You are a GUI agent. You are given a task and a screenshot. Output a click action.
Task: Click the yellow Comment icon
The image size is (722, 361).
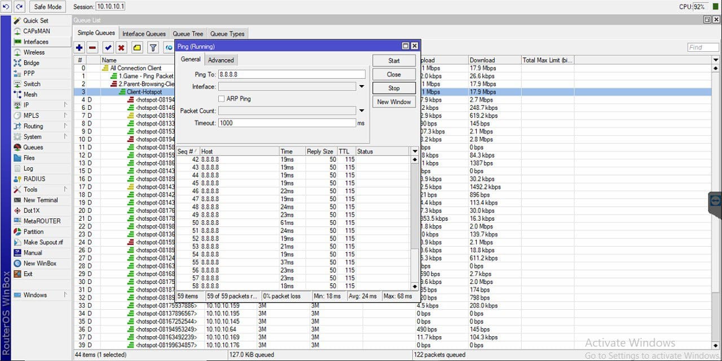point(137,48)
